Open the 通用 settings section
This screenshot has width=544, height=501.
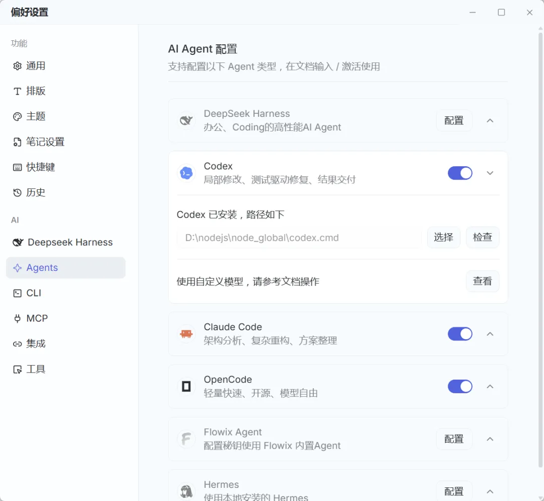(x=65, y=66)
